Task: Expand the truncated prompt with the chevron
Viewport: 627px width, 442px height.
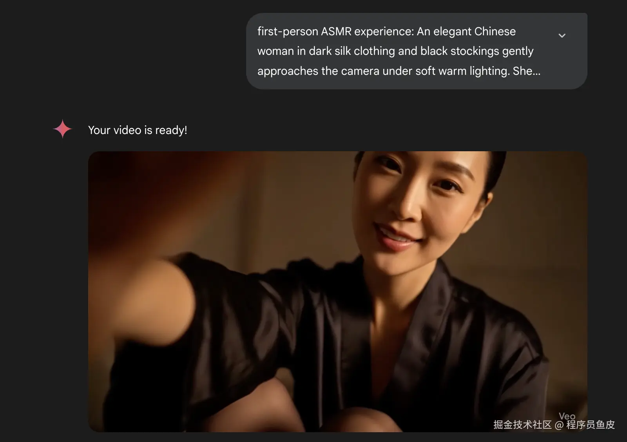Action: (x=562, y=36)
